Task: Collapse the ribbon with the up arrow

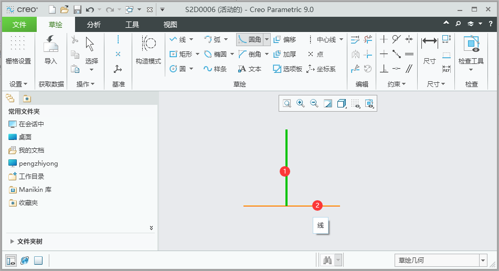Action: 446,23
